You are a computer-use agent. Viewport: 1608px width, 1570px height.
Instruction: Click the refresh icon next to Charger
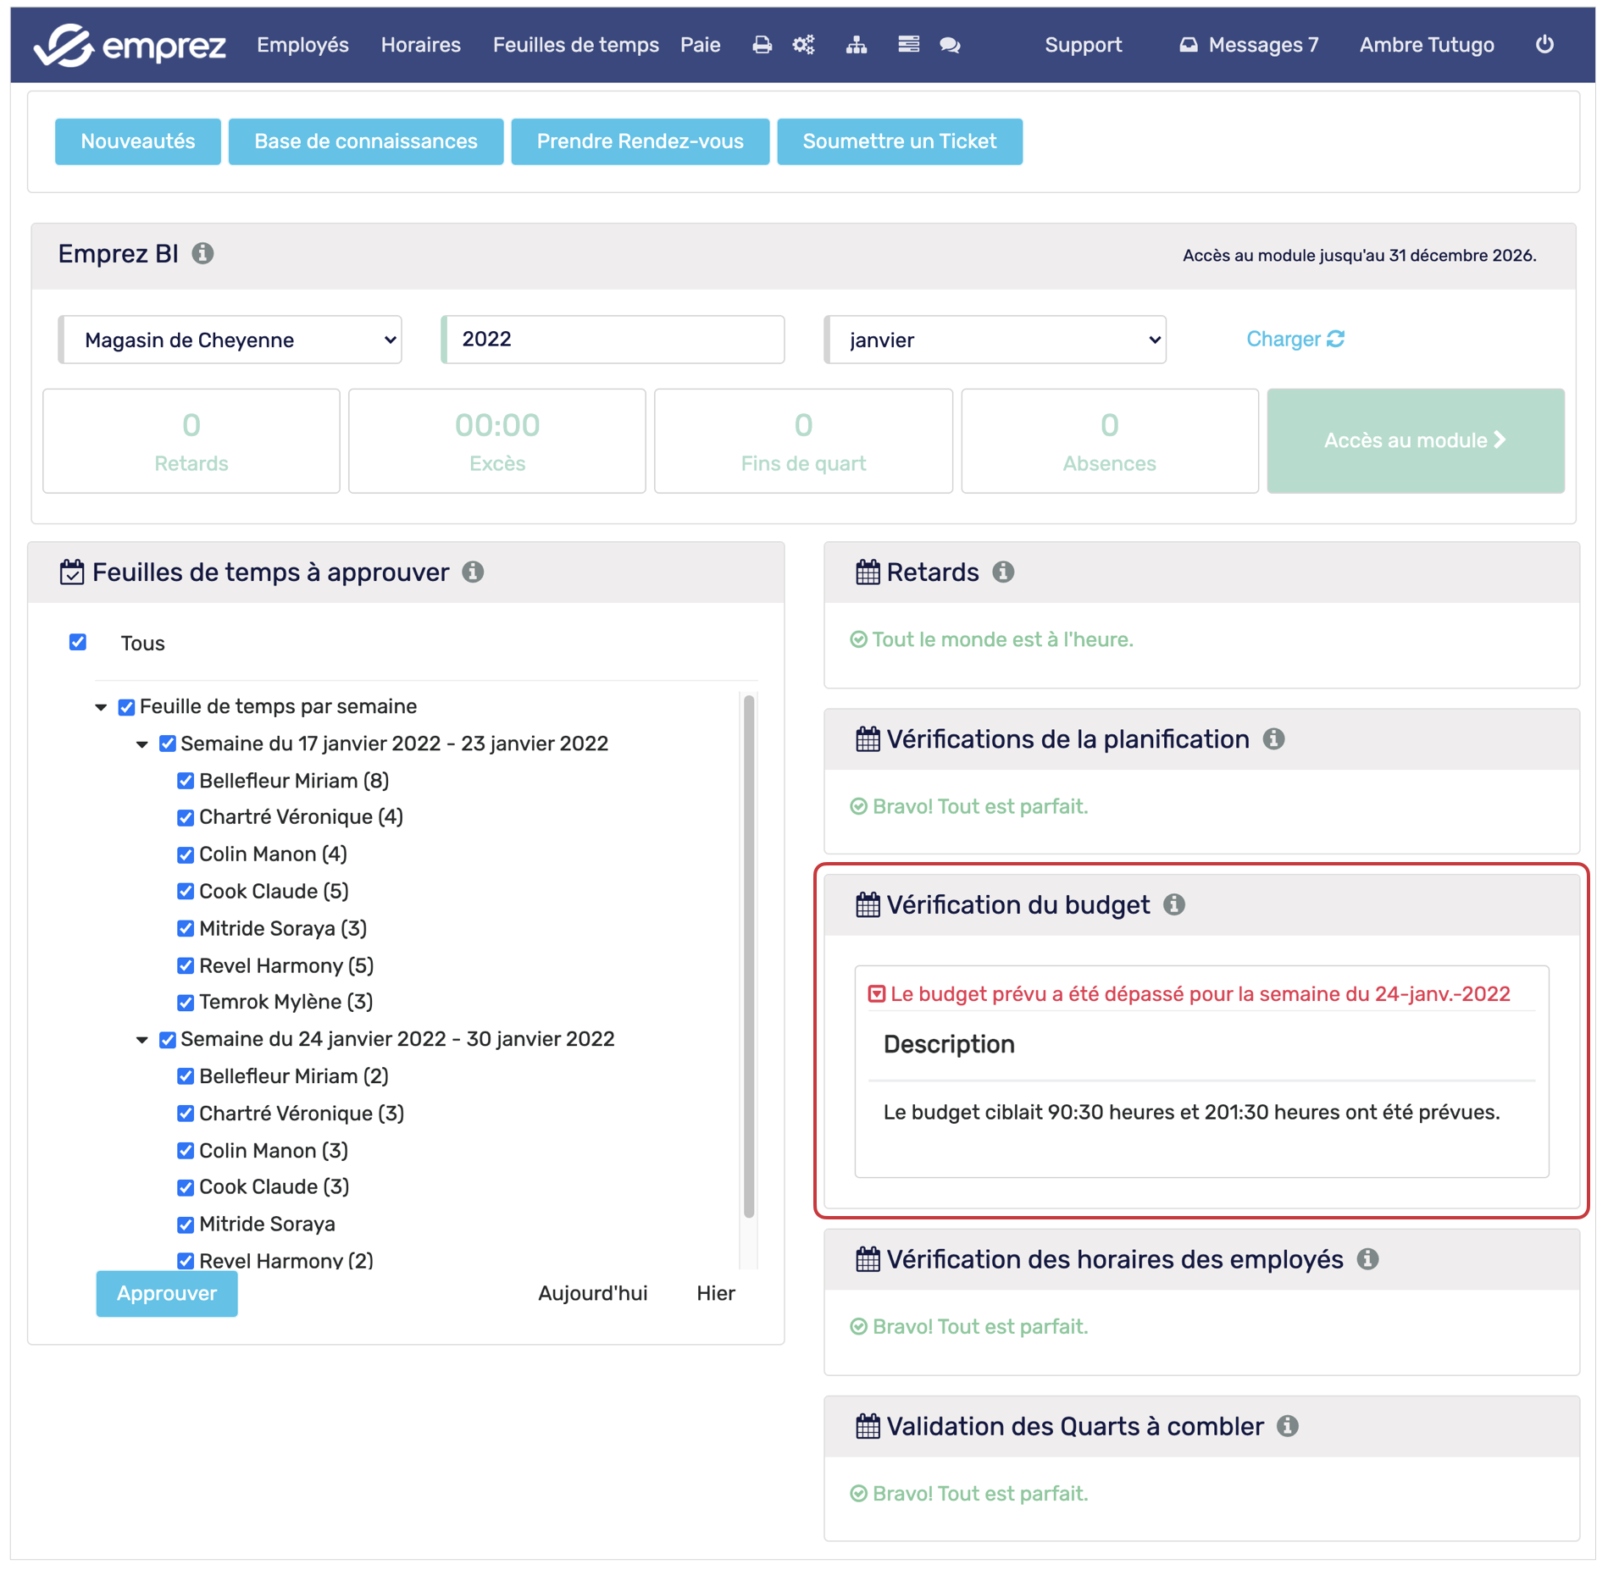(x=1336, y=339)
